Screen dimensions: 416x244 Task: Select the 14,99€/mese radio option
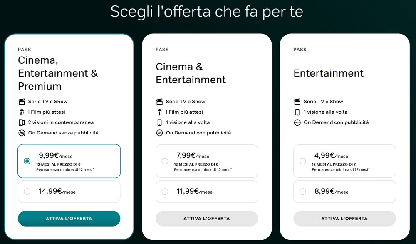point(27,192)
